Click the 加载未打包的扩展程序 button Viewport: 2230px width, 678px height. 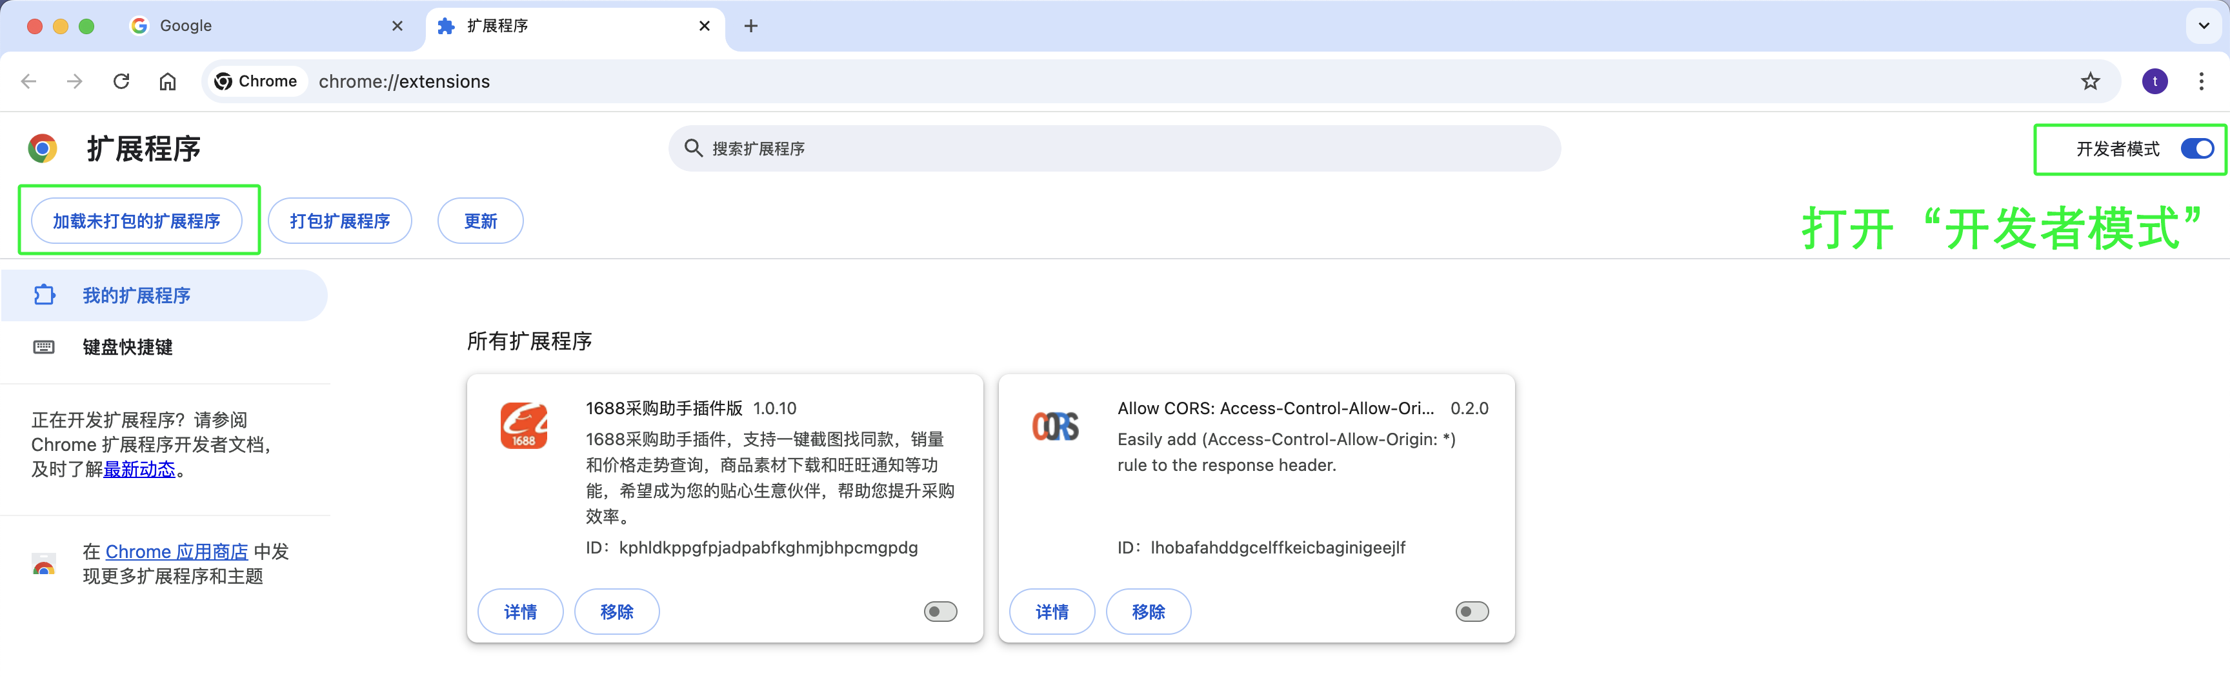click(x=137, y=222)
